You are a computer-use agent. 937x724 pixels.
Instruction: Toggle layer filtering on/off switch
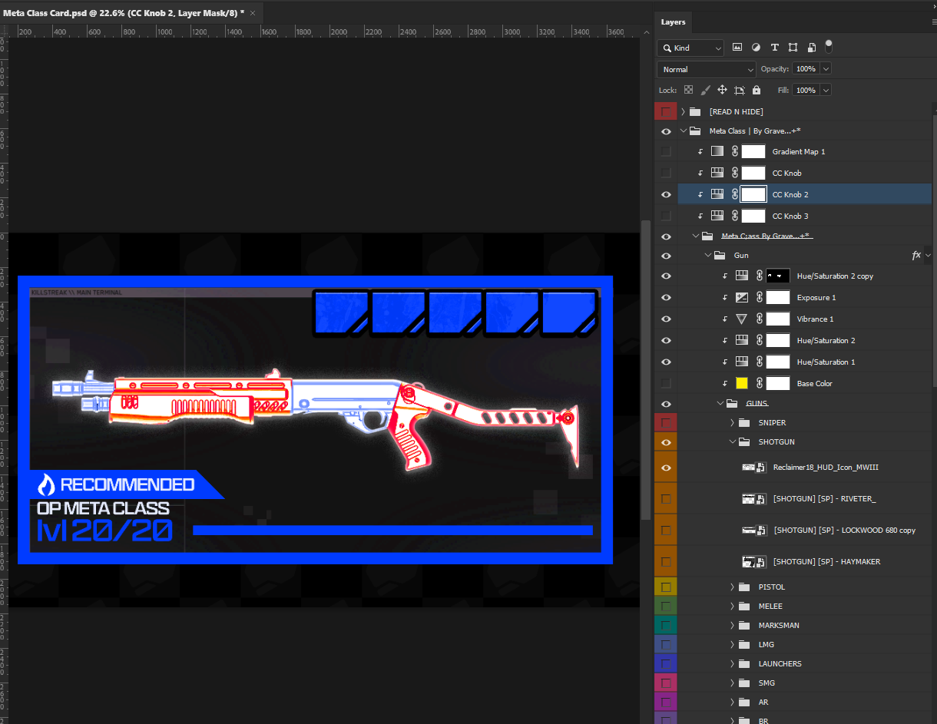pos(829,47)
